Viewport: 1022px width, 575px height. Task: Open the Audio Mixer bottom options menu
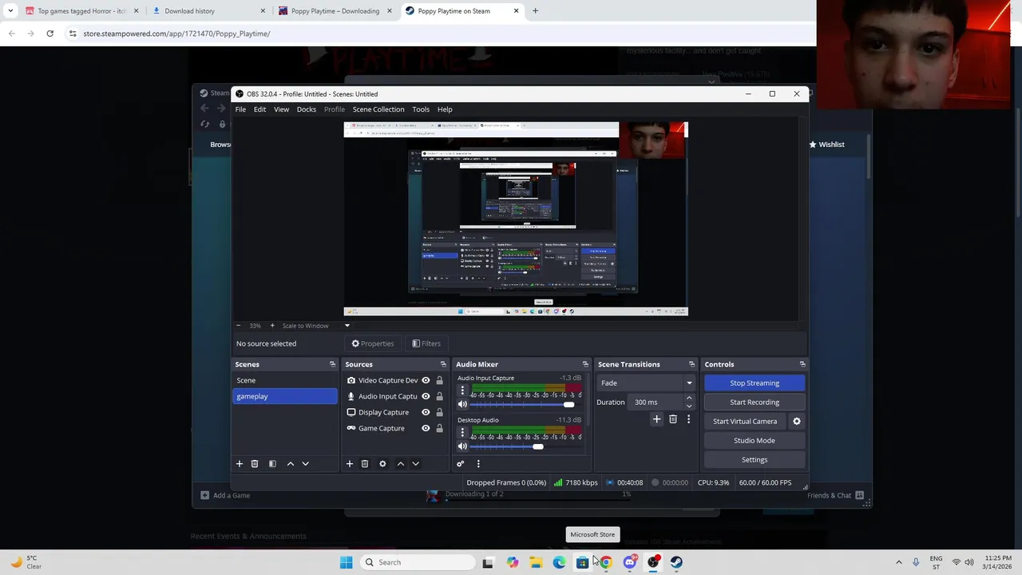coord(478,464)
